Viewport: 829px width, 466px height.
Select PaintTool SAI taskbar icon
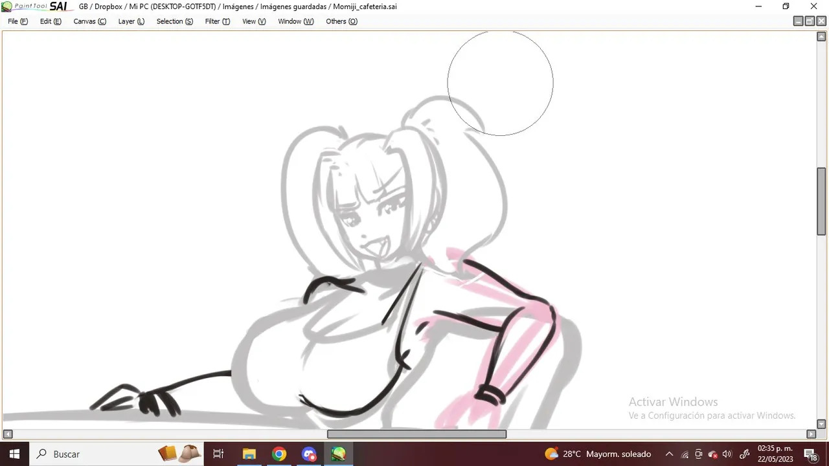click(x=339, y=454)
